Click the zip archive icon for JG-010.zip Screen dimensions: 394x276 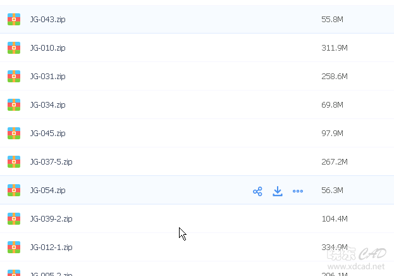pyautogui.click(x=14, y=48)
